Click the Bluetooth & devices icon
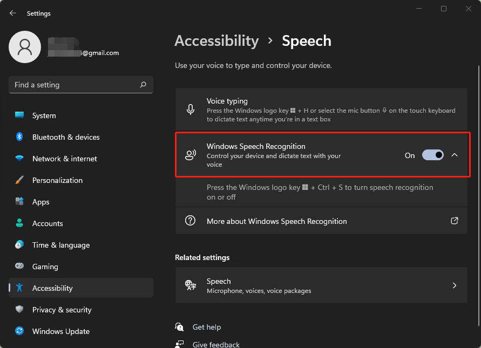This screenshot has height=348, width=481. 19,137
